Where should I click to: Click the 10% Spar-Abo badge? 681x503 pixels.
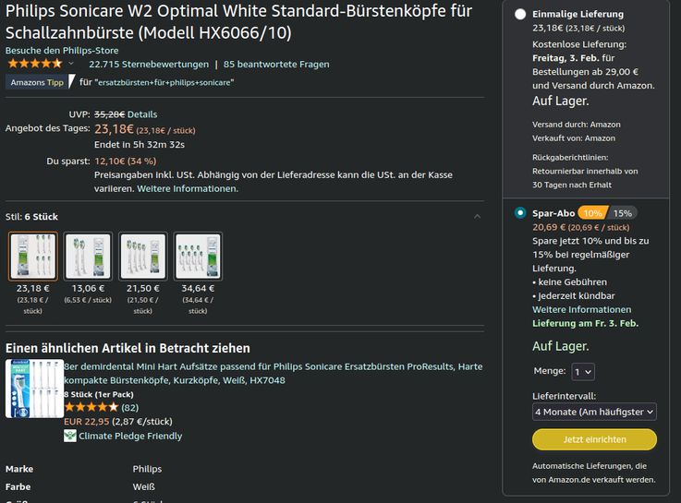(x=592, y=213)
